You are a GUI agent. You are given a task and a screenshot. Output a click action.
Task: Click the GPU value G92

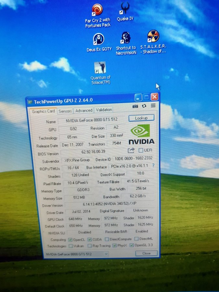tap(73, 128)
